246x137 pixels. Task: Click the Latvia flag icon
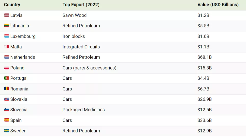(7, 15)
